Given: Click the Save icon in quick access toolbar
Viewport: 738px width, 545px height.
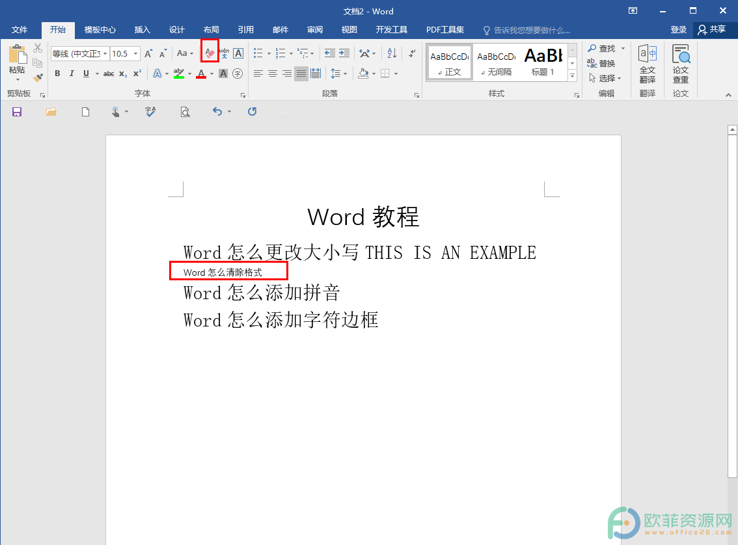Looking at the screenshot, I should [17, 112].
